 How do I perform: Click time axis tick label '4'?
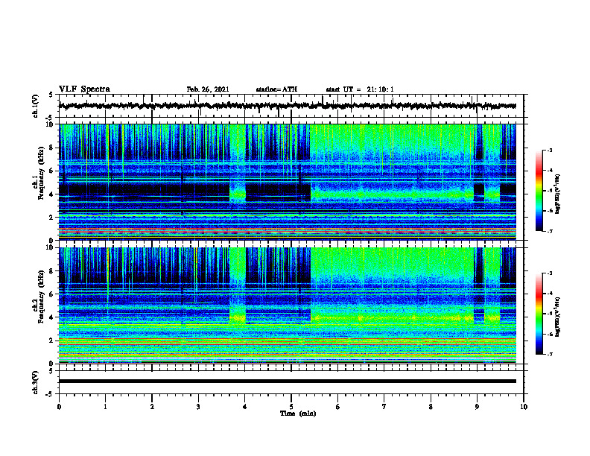click(245, 407)
